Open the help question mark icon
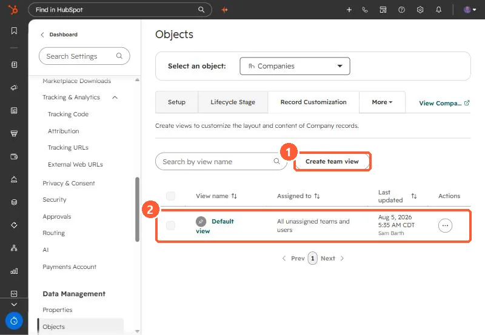Viewport: 485px width, 335px height. tap(401, 10)
